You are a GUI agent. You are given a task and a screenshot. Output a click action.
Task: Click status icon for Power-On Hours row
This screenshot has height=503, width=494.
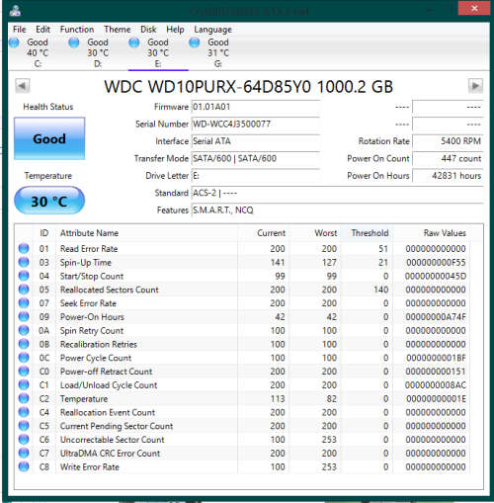tap(24, 316)
